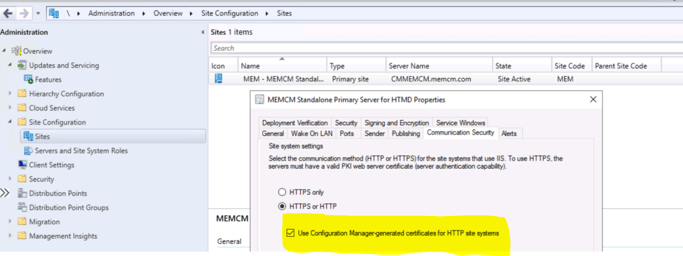Close the MEMCM Properties dialog
This screenshot has width=683, height=256.
(593, 100)
